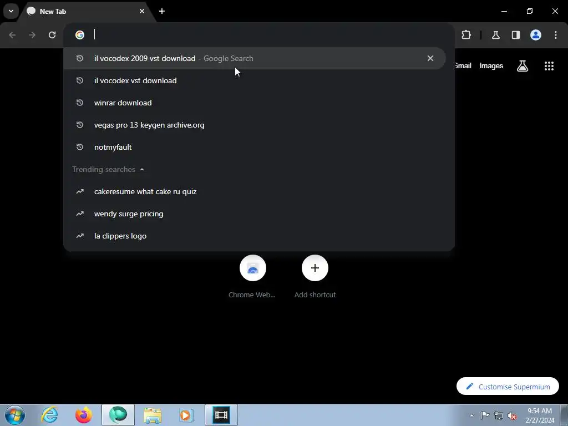Open a new tab with plus button
568x426 pixels.
162,11
